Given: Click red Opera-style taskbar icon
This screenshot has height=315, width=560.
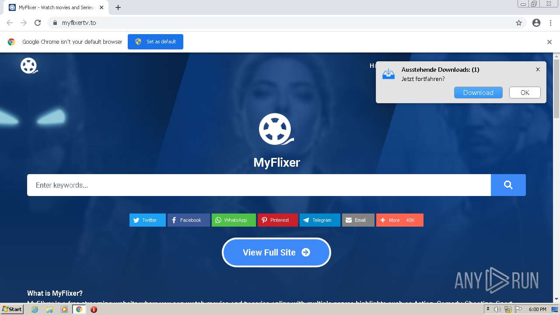Looking at the screenshot, I should (x=94, y=309).
